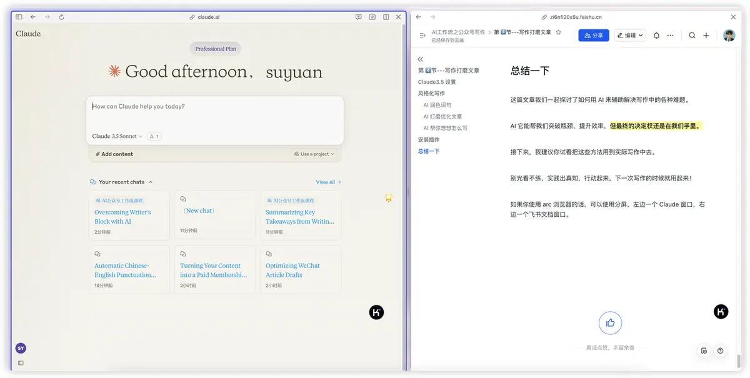The width and height of the screenshot is (750, 378).
Task: Open 'Automatic Chinese-English Punctuation' chat
Action: pyautogui.click(x=129, y=269)
